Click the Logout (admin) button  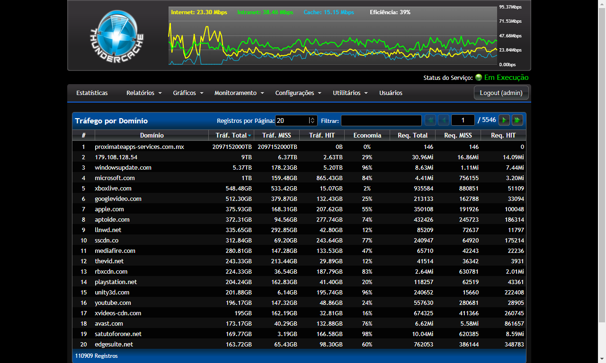pyautogui.click(x=501, y=93)
